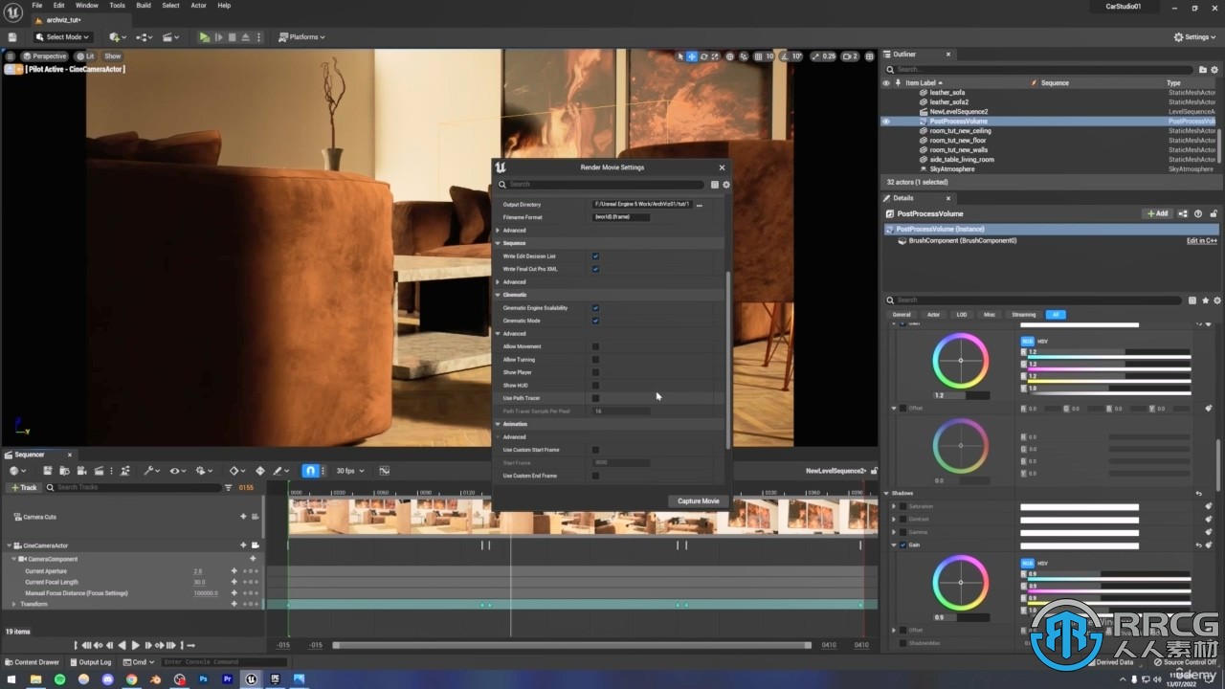Open Outliner settings gear icon

pos(1216,70)
